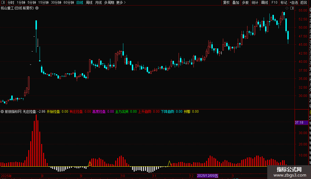Image resolution: width=311 pixels, height=179 pixels.
Task: Click the 无庄控盘 indicator value label
Action: click(34, 112)
